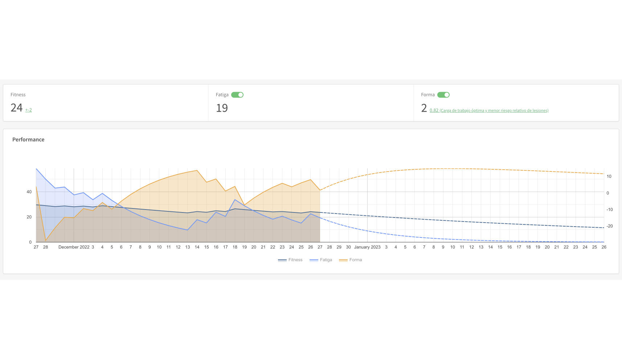Hide the Fatiga series via legend
Viewport: 622px width, 364px height.
(321, 260)
